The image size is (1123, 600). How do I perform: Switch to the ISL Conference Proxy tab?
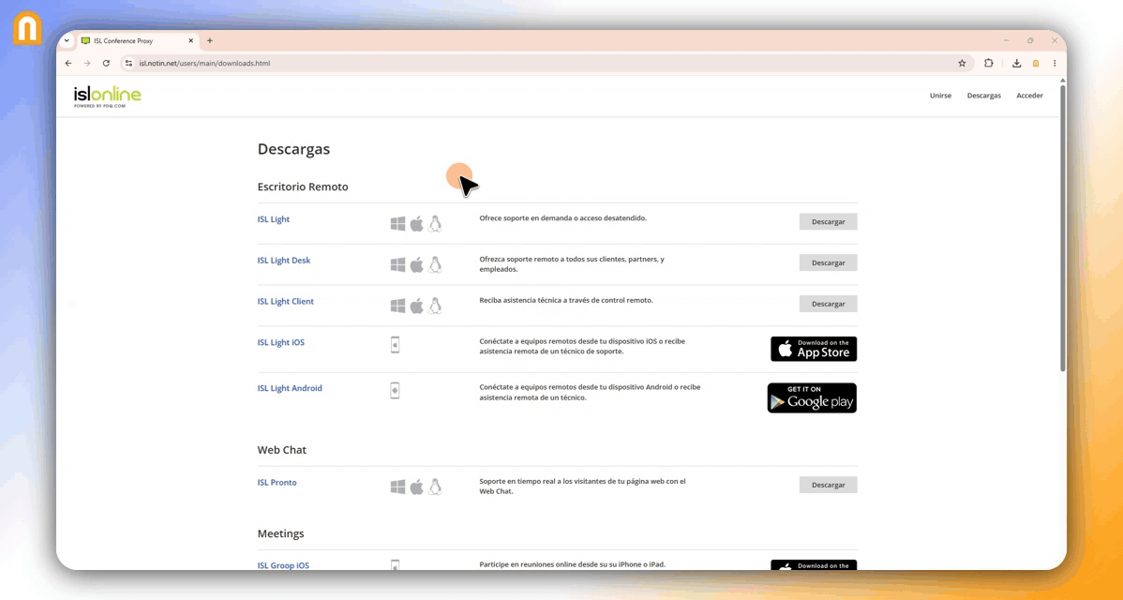click(137, 41)
